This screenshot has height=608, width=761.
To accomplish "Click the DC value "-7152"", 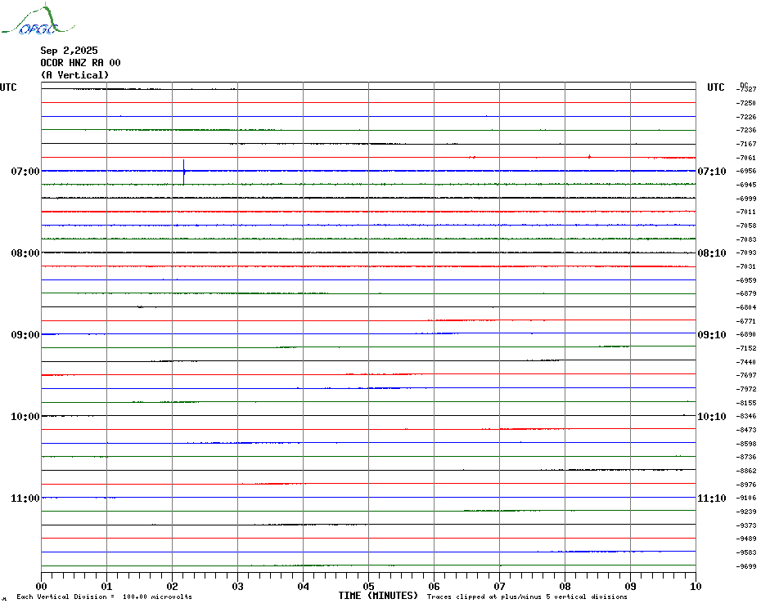I will (x=746, y=349).
